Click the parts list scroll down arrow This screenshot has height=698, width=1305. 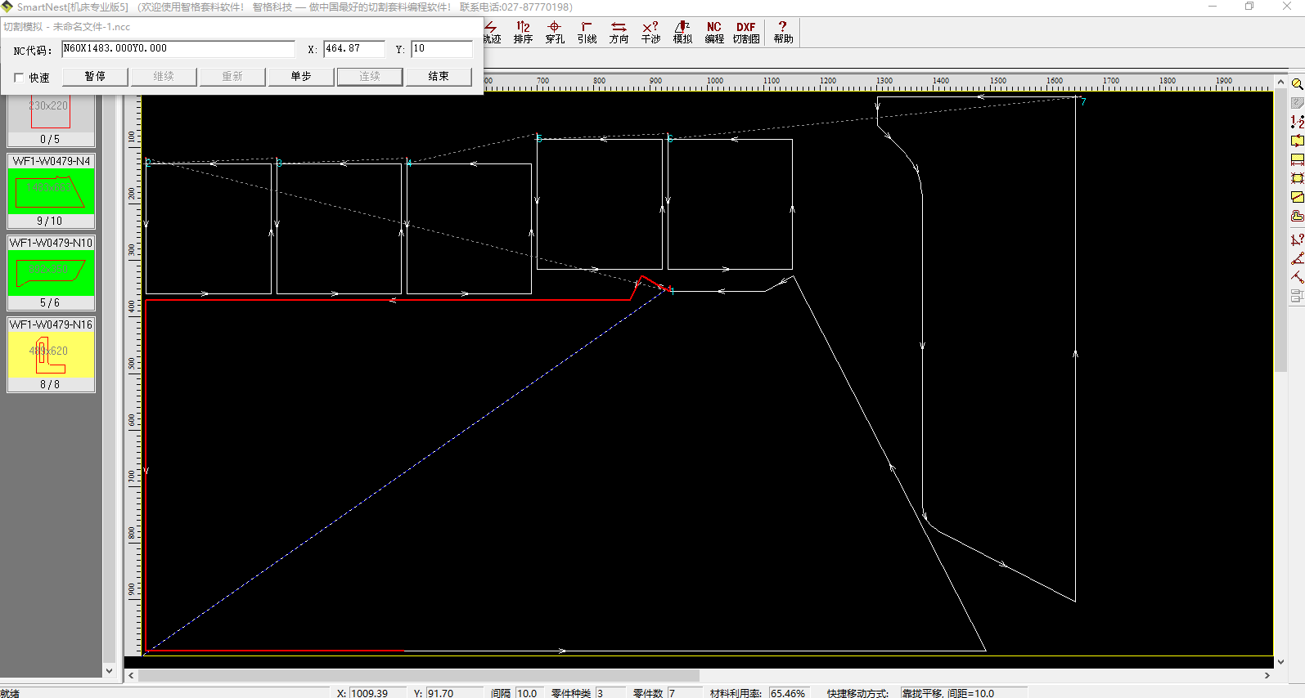tap(109, 670)
